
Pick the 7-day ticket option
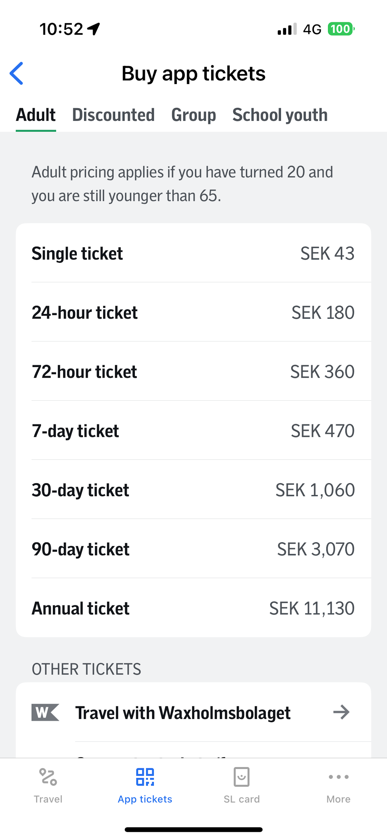point(193,431)
